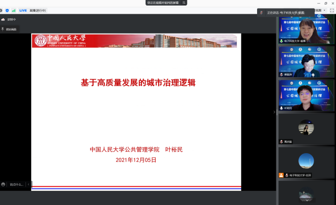336x205 pixels.
Task: Click the presenter affiliation line 中国人民大学公共管理学院
Action: coord(125,150)
